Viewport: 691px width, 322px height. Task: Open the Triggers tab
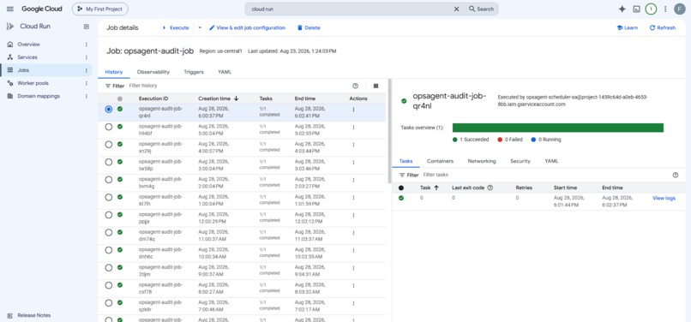click(x=194, y=72)
